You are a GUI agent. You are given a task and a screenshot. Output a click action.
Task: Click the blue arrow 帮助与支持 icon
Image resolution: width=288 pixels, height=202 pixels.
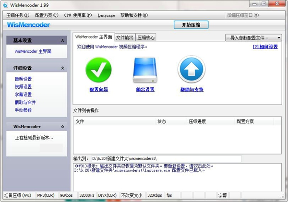(x=192, y=70)
